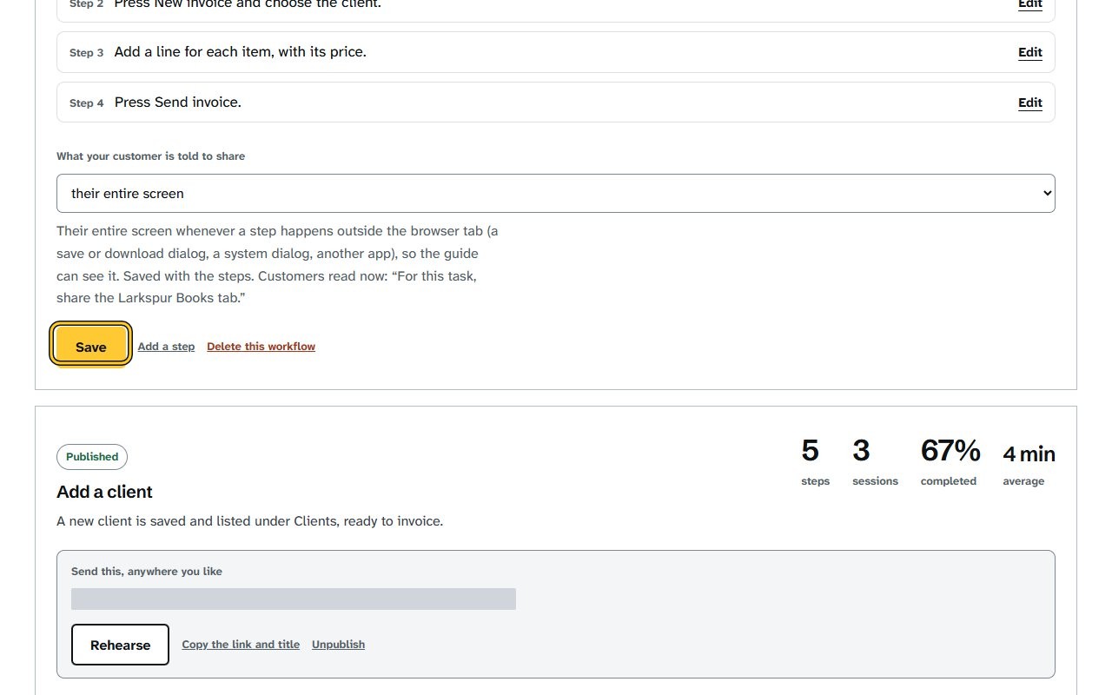Click the Published status badge
Screen dimensions: 1112x695
[92, 457]
